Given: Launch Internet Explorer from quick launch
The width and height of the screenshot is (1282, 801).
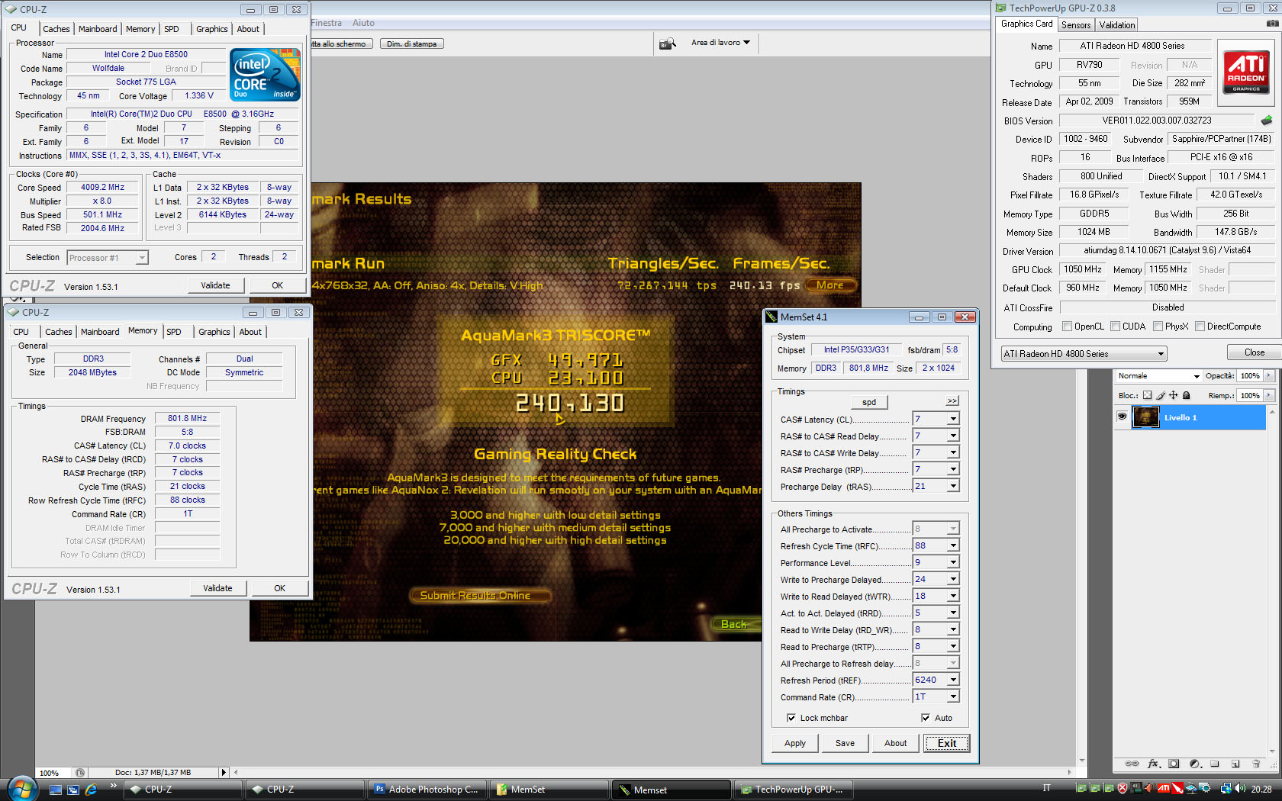Looking at the screenshot, I should point(91,790).
